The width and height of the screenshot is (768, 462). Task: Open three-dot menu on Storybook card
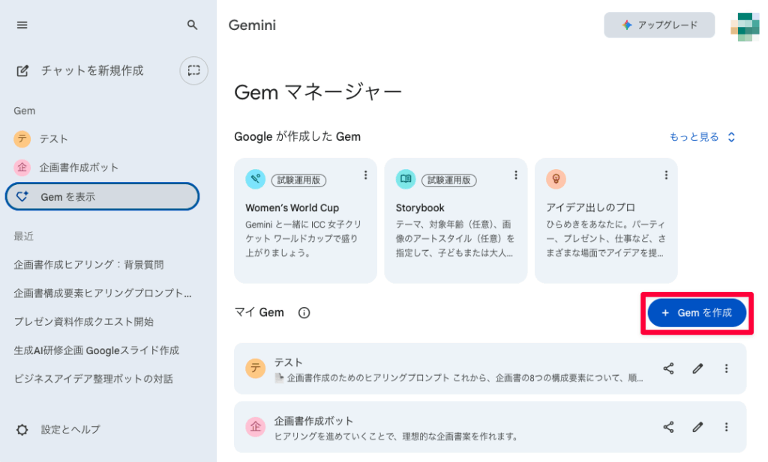click(x=516, y=174)
